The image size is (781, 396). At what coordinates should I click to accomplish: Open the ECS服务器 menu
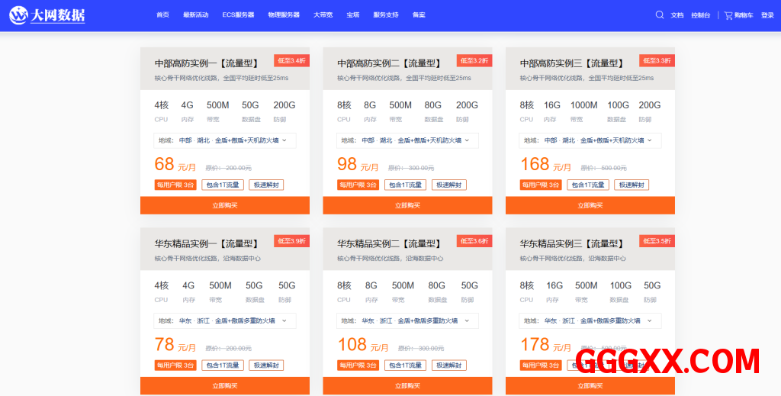238,15
